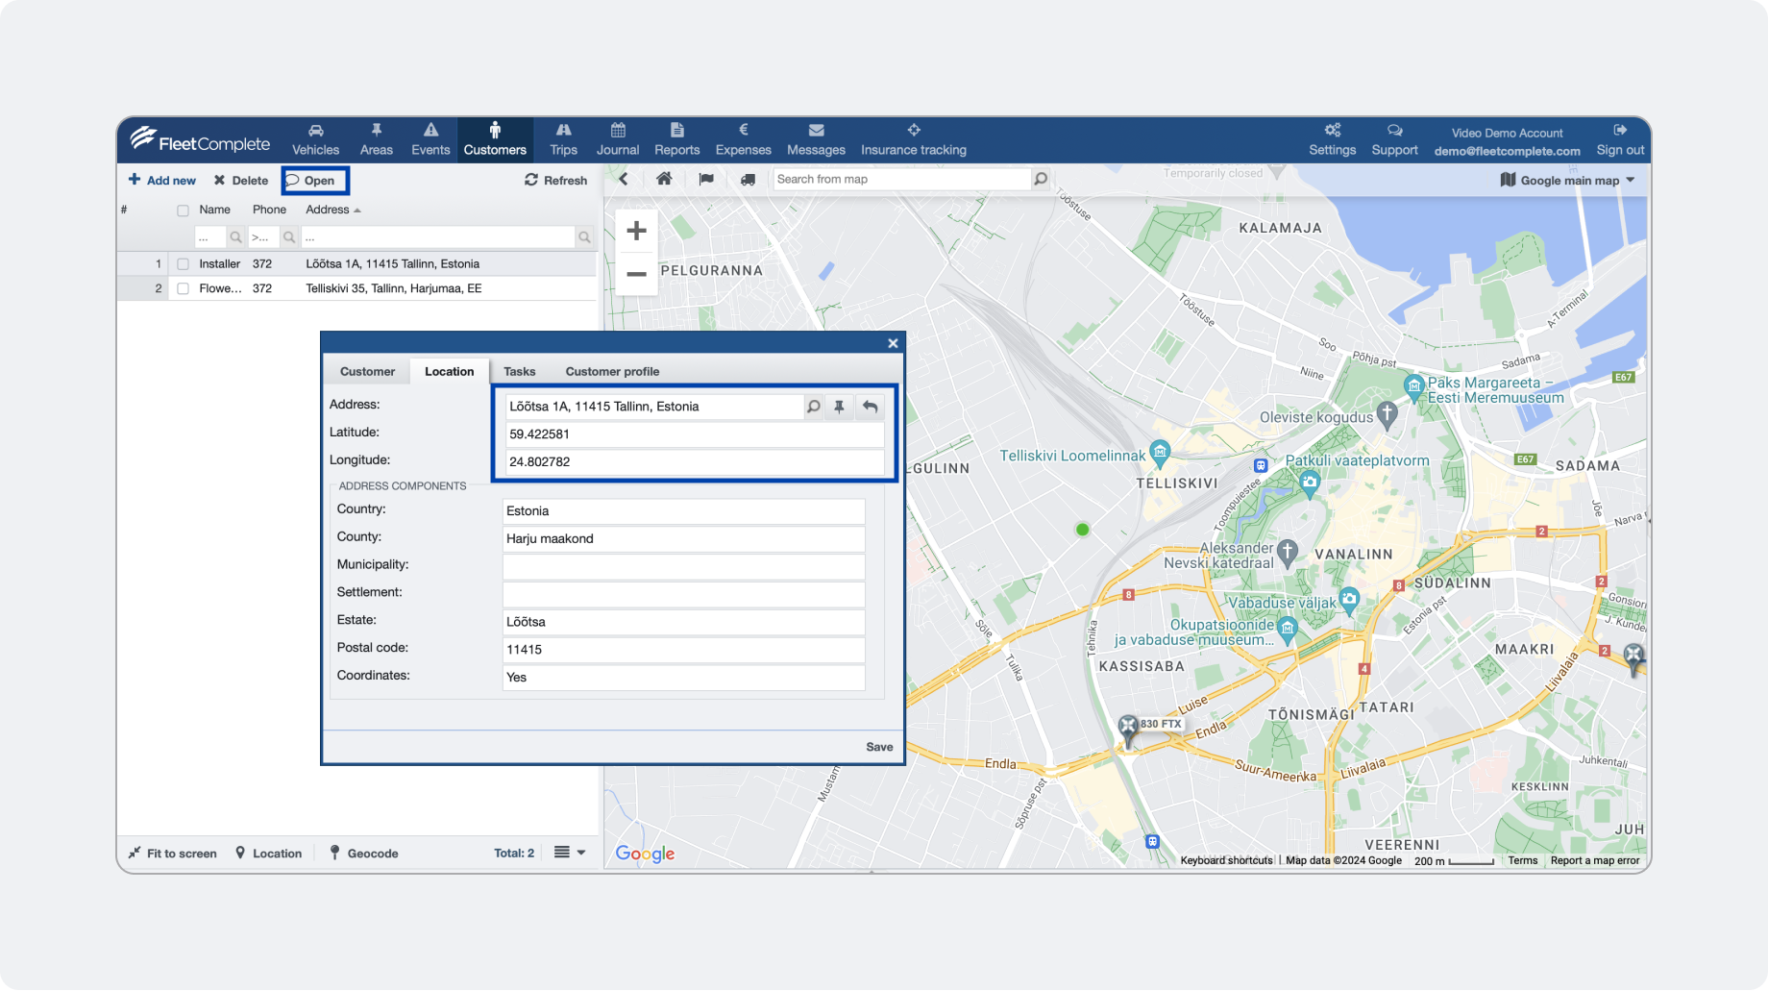
Task: Open the Vehicles section
Action: (x=315, y=140)
